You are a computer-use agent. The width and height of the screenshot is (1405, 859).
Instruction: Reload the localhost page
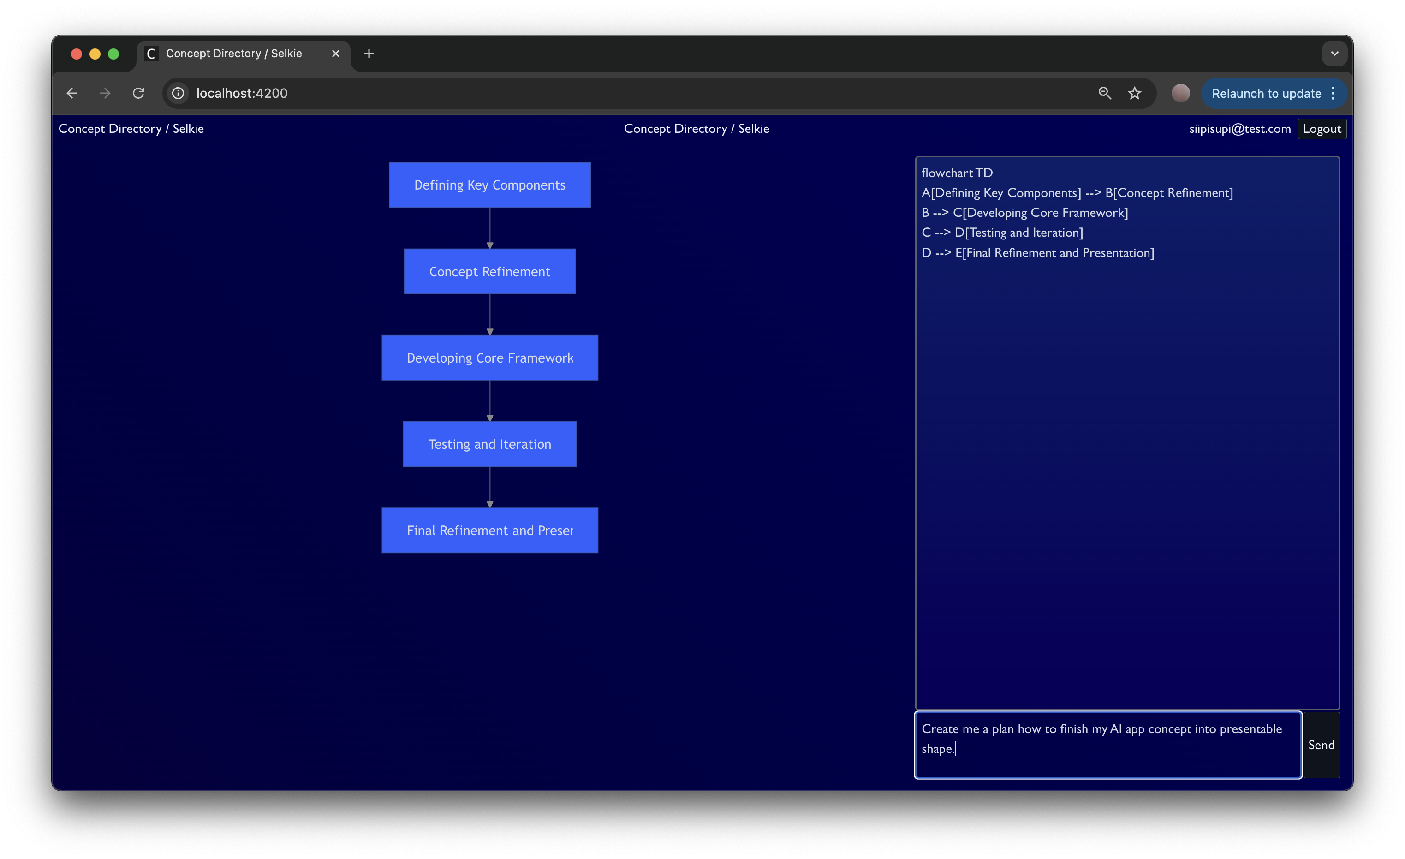(138, 93)
